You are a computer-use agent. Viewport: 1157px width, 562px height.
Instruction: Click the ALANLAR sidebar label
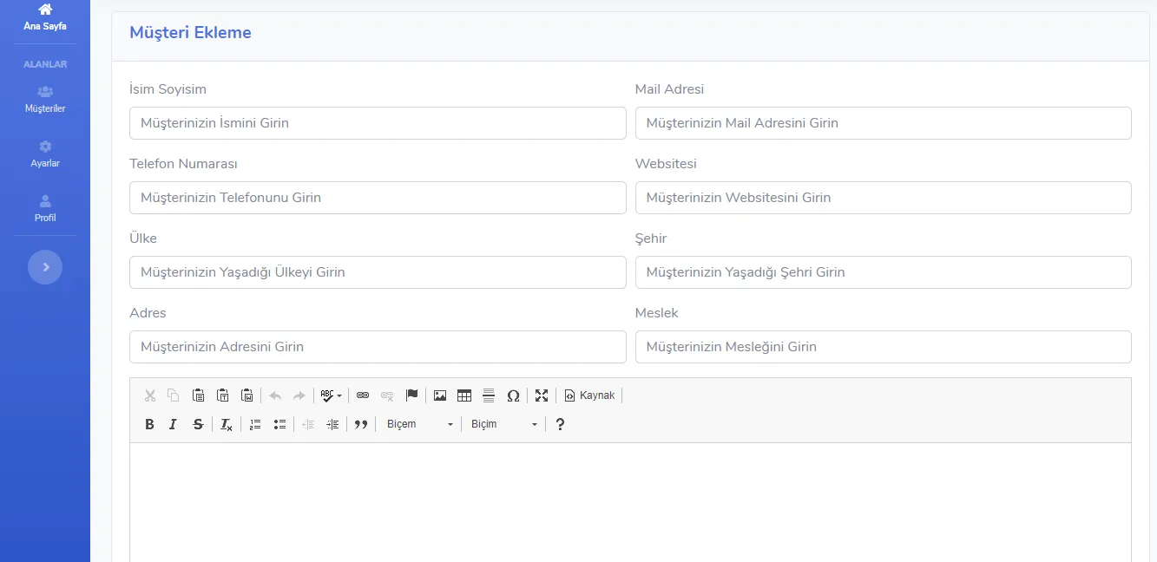(45, 64)
